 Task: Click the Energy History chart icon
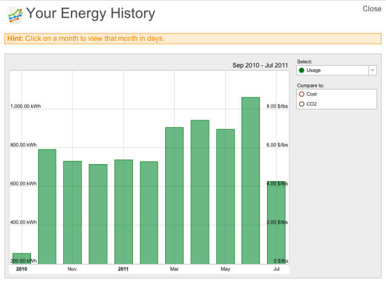pos(15,15)
